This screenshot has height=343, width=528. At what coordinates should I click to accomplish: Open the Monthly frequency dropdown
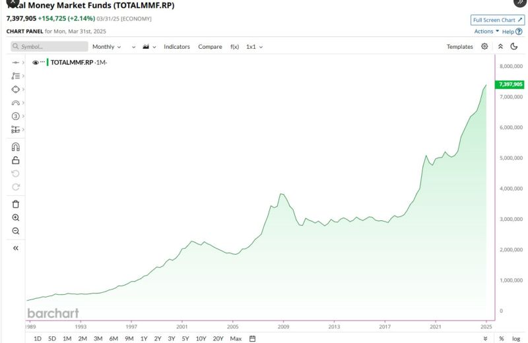tap(106, 47)
